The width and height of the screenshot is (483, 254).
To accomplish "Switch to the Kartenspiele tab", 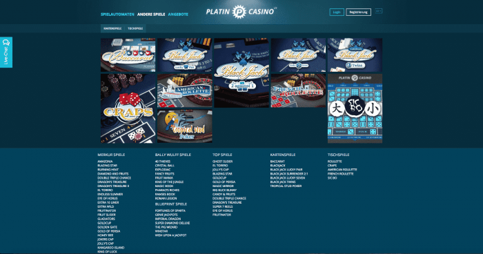I will (x=112, y=28).
